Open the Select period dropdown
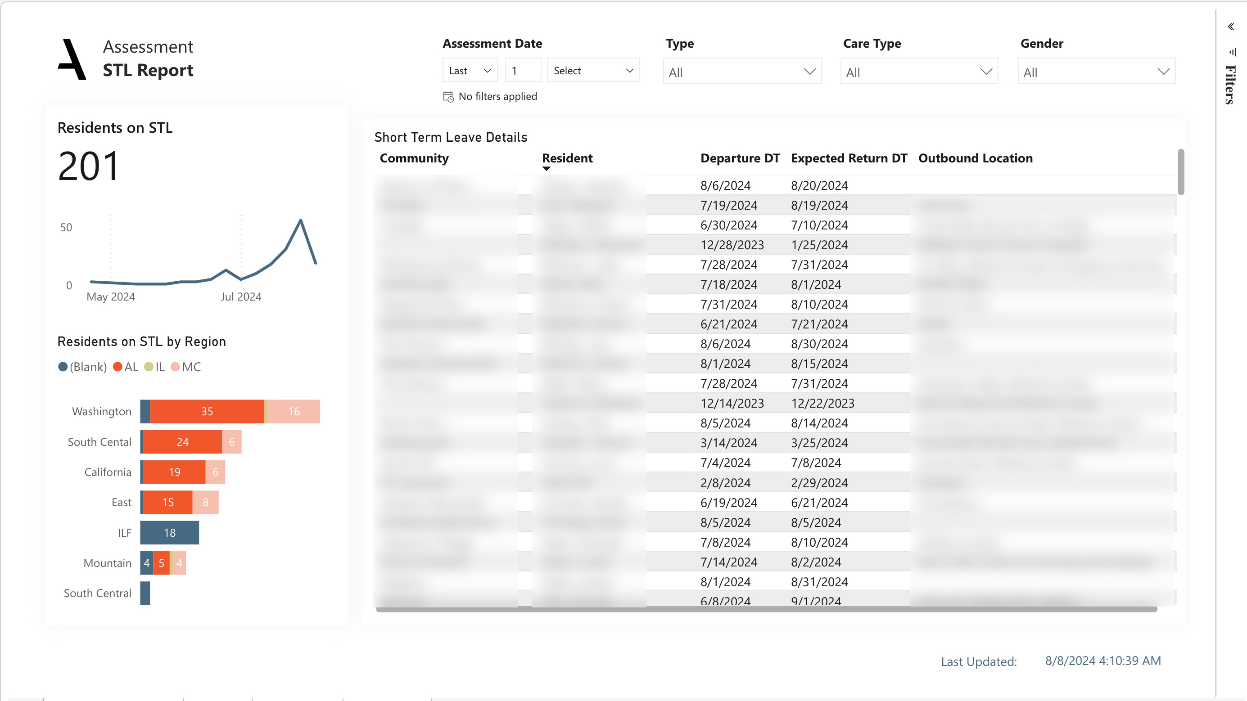The height and width of the screenshot is (701, 1247). click(593, 71)
